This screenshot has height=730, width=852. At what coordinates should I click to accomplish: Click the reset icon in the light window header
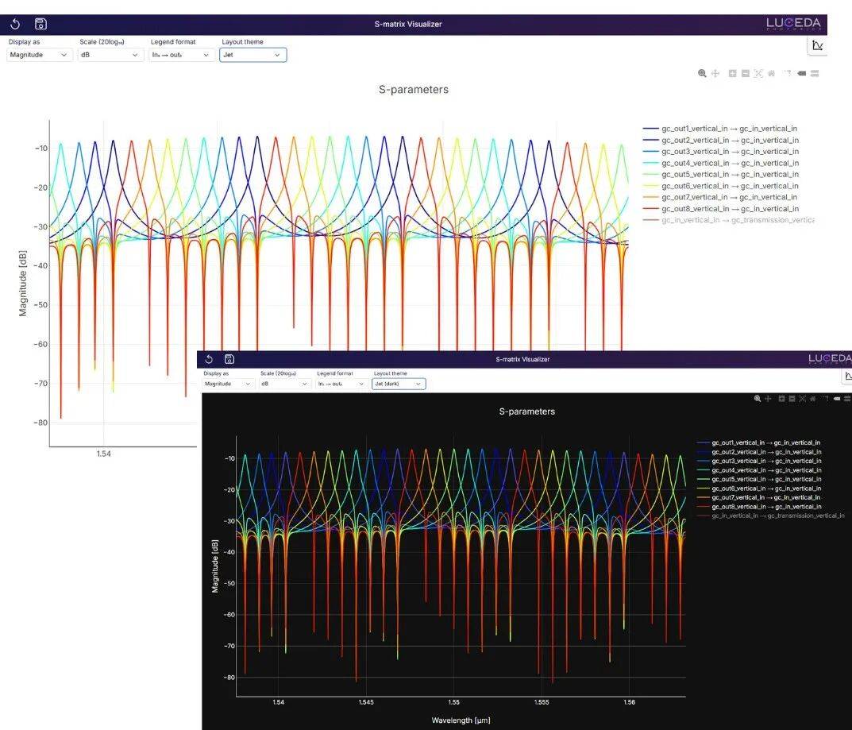15,25
